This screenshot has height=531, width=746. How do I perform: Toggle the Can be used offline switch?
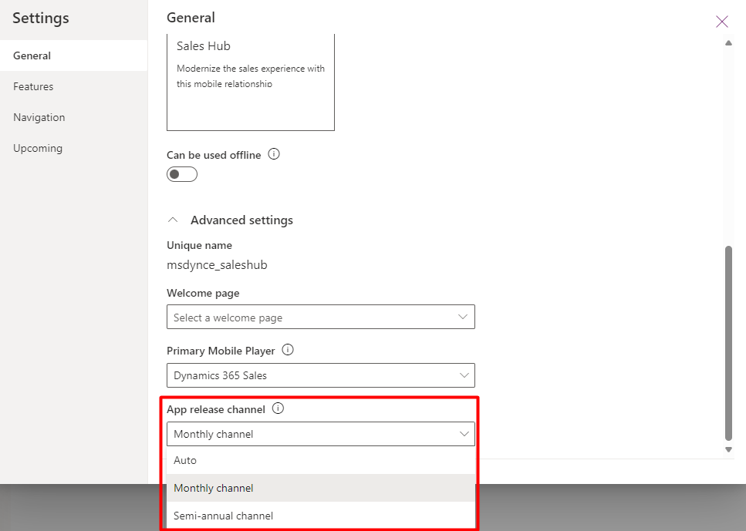[x=182, y=174]
